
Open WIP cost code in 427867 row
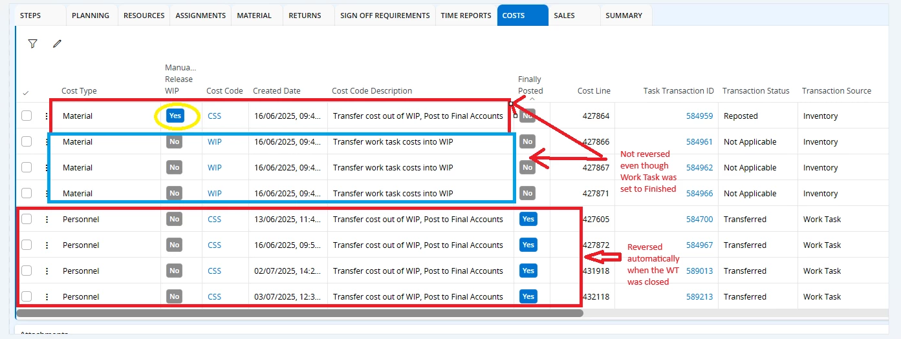click(214, 168)
